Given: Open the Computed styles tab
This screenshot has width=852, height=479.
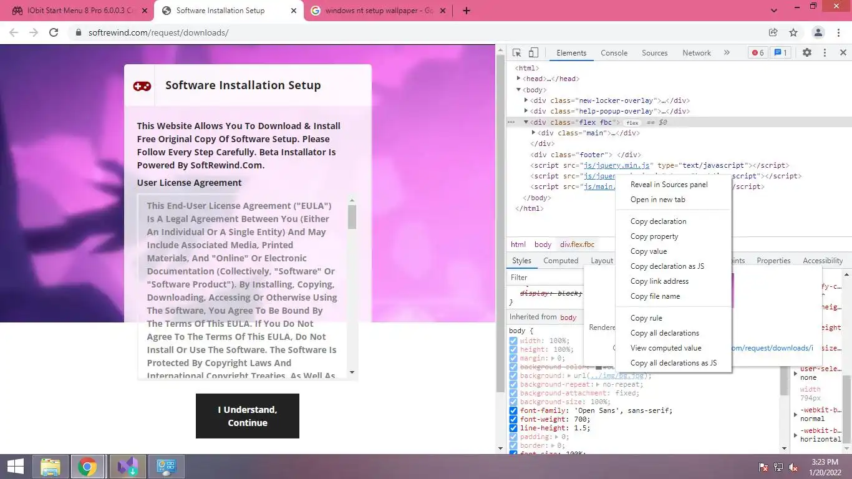Looking at the screenshot, I should pyautogui.click(x=561, y=261).
